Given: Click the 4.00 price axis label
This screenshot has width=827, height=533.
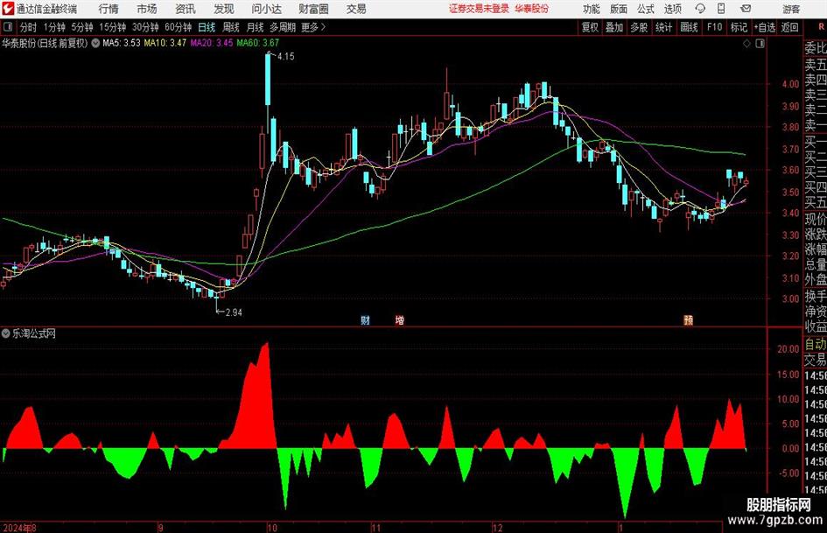Looking at the screenshot, I should point(790,84).
